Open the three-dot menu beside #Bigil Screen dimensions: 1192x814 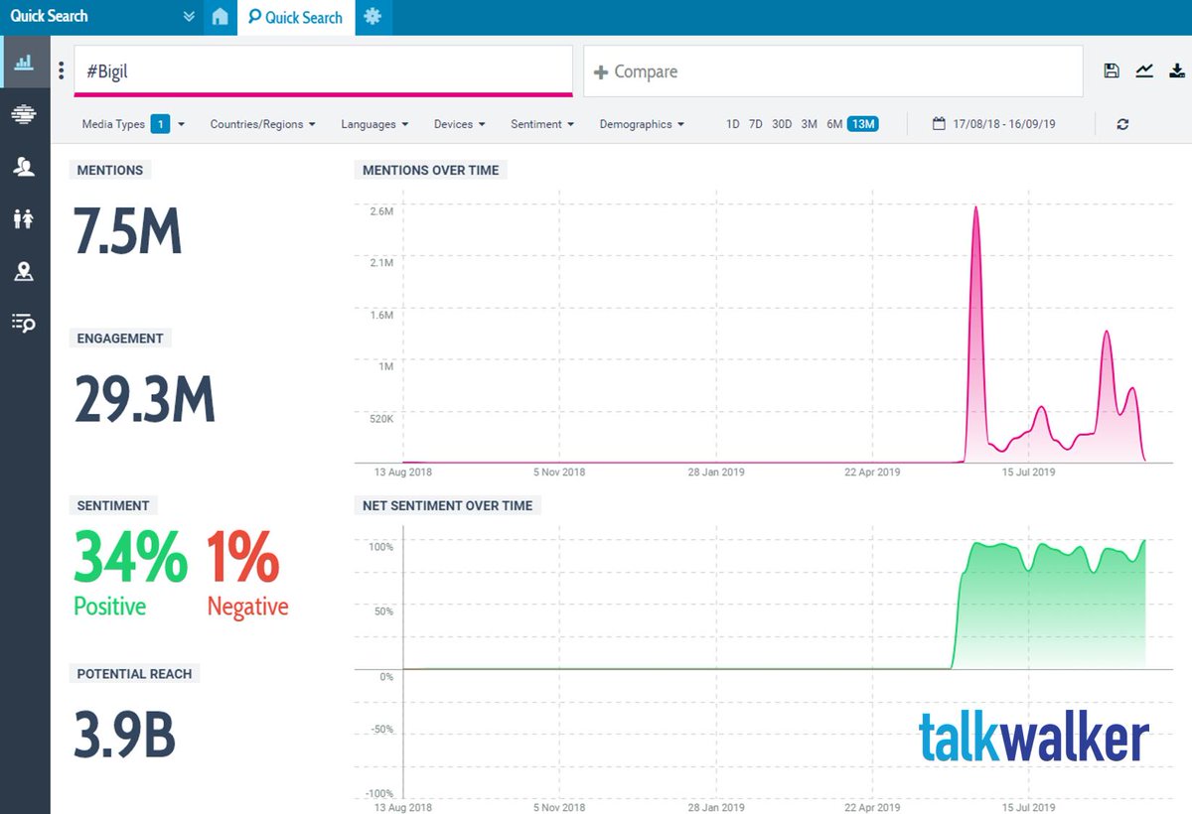pos(62,71)
